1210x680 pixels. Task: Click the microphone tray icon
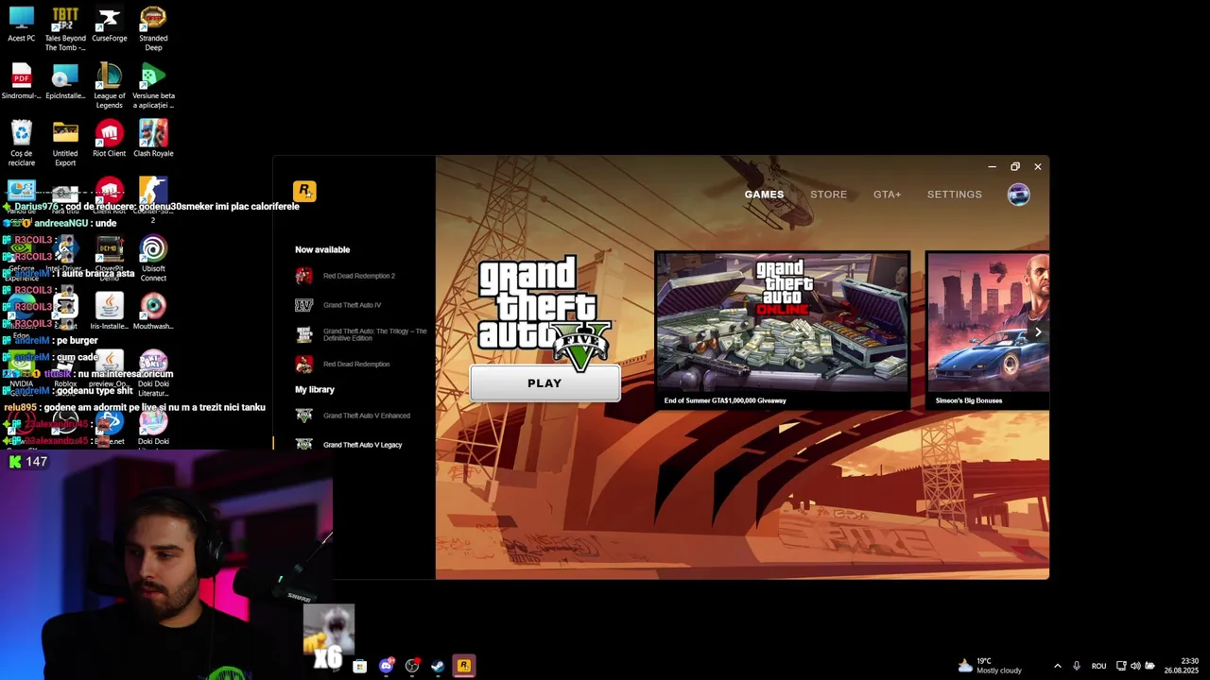[x=1076, y=666]
